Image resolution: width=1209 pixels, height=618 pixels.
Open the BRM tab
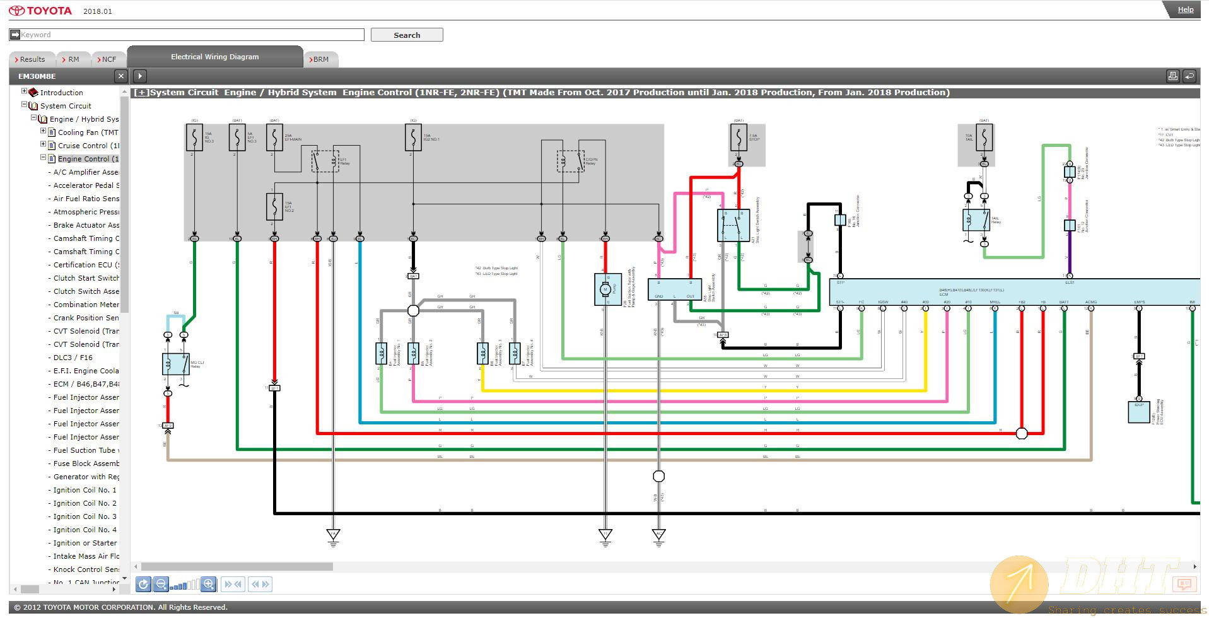click(x=321, y=59)
